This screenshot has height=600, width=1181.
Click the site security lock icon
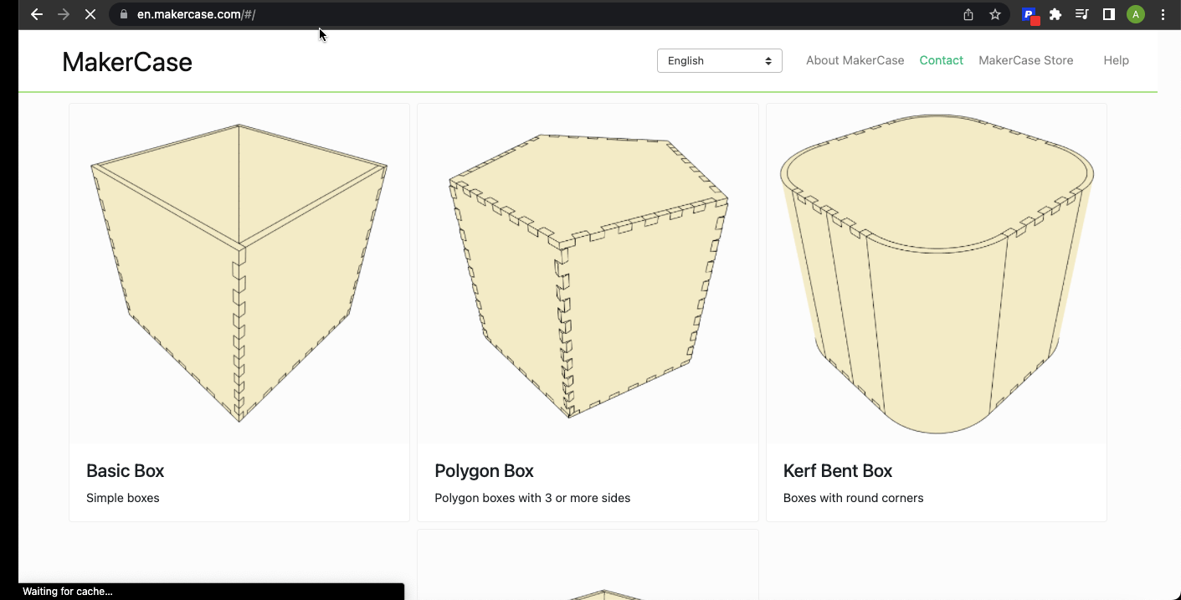122,14
